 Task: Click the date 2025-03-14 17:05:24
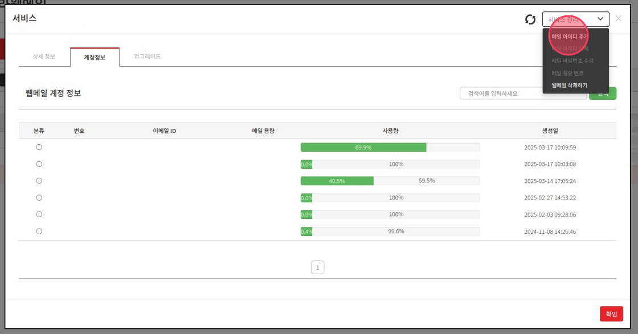tap(550, 181)
